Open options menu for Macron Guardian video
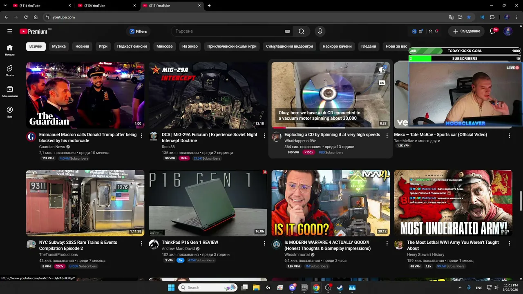 (142, 136)
